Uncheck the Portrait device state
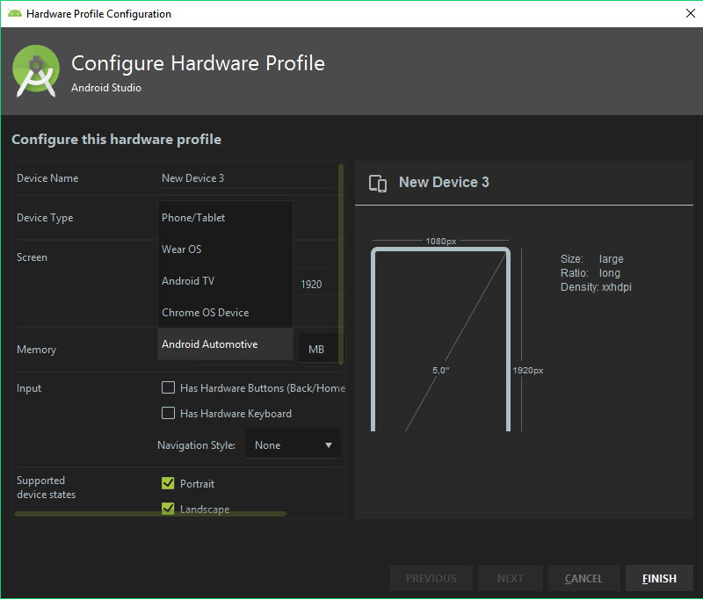 coord(168,483)
